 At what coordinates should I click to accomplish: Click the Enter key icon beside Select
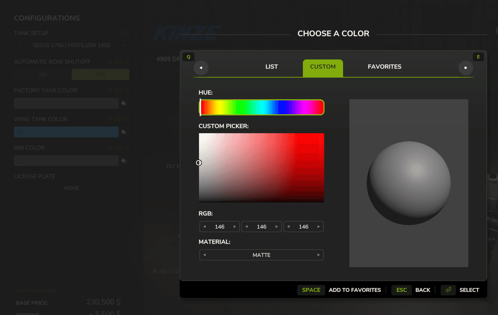448,290
